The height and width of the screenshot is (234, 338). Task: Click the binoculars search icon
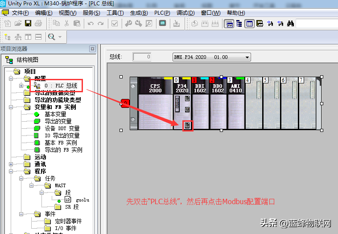(290, 23)
